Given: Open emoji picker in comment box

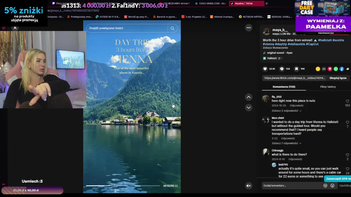Looking at the screenshot, I should [x=332, y=186].
